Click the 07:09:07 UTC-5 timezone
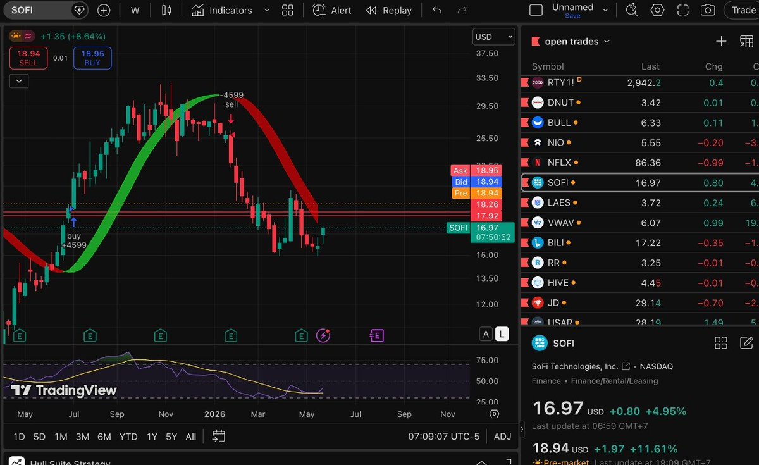The width and height of the screenshot is (759, 465). tap(443, 437)
